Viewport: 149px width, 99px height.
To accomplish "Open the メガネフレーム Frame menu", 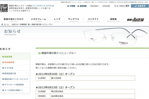I will pyautogui.click(x=38, y=20).
